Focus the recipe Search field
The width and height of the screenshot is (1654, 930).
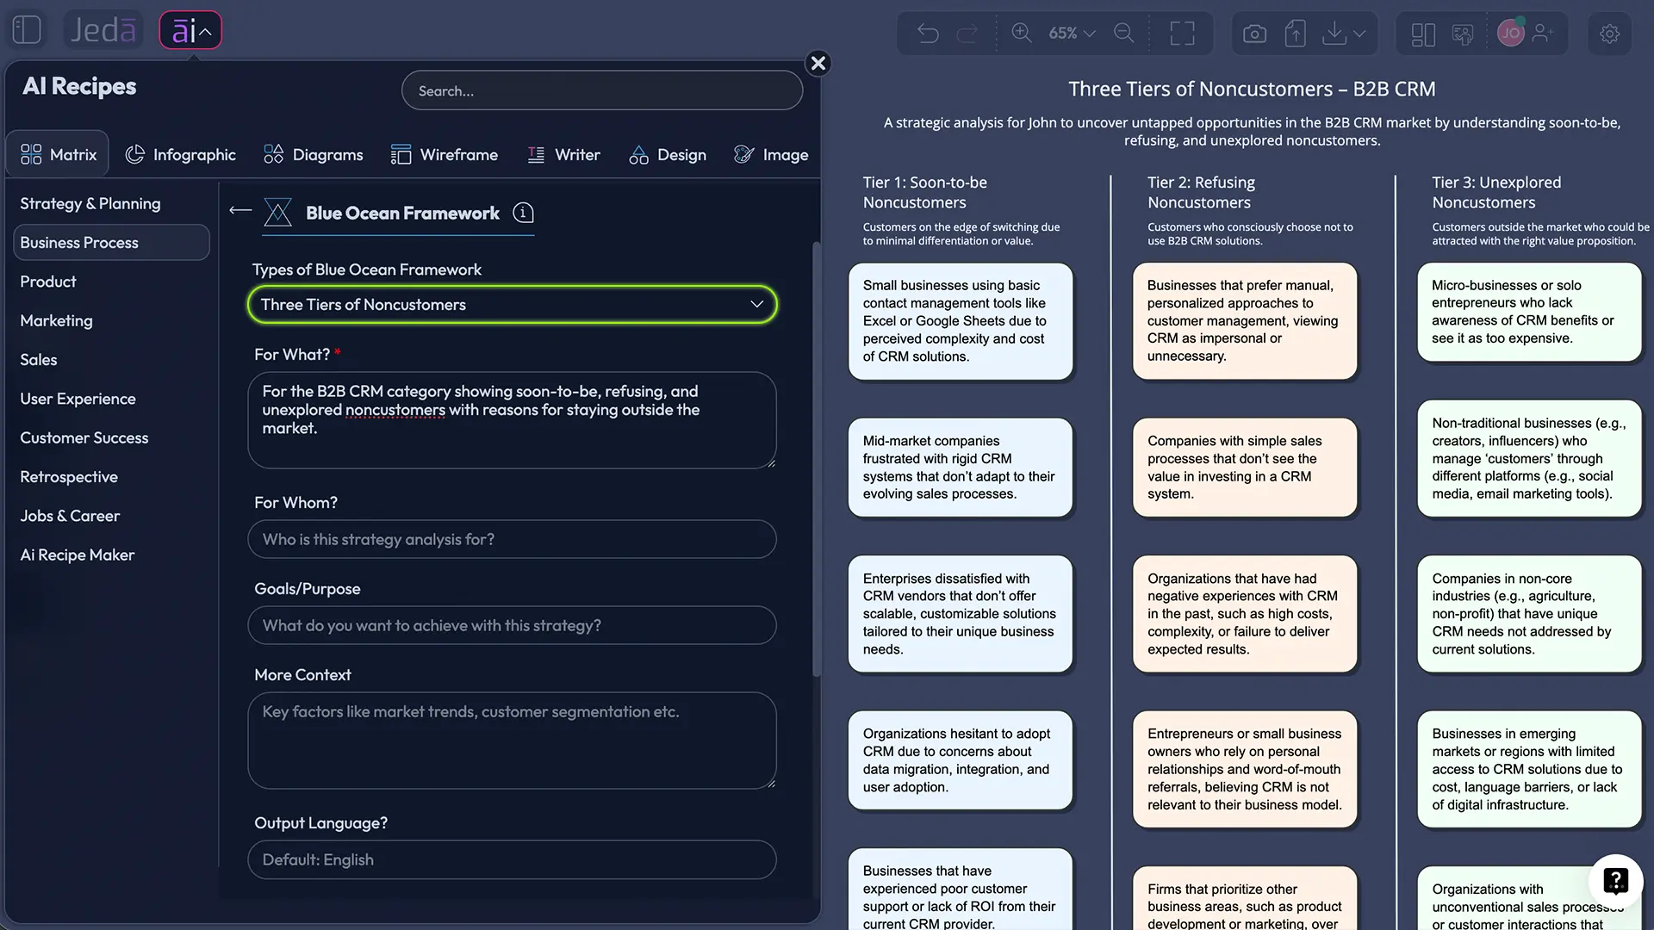coord(602,90)
